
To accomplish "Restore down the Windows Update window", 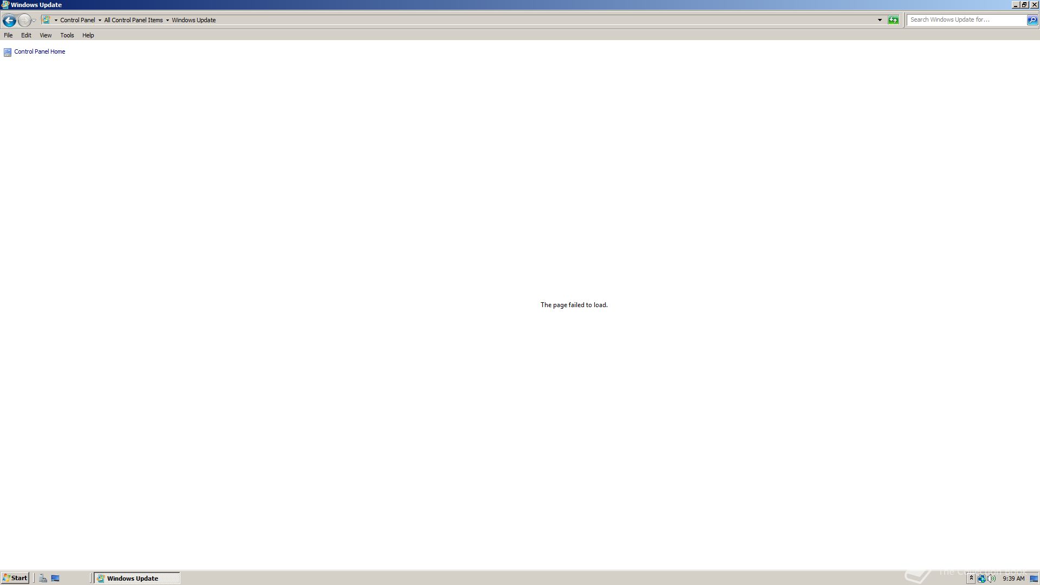I will pyautogui.click(x=1024, y=4).
